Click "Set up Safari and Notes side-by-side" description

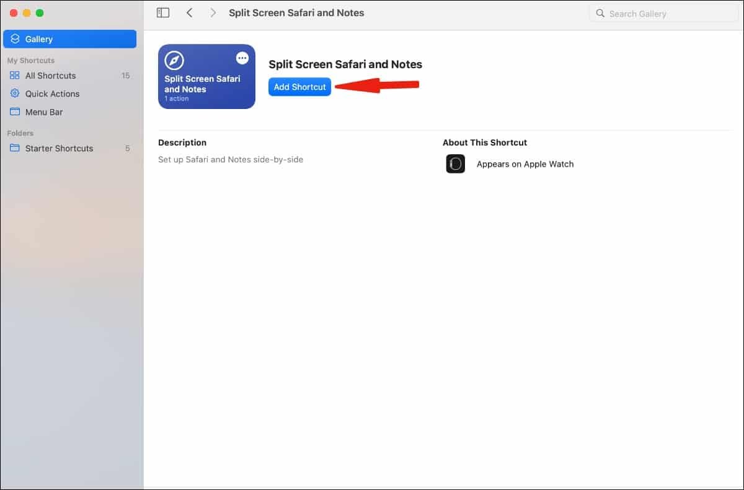point(231,159)
